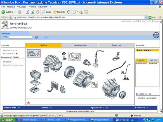The width and height of the screenshot is (163, 122).
Task: Switch to citroen1 - Paint taskbar window
Action: point(53,120)
